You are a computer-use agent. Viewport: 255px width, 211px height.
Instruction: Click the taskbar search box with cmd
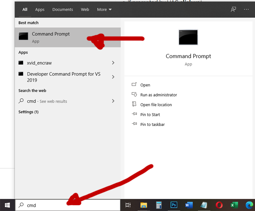68,205
